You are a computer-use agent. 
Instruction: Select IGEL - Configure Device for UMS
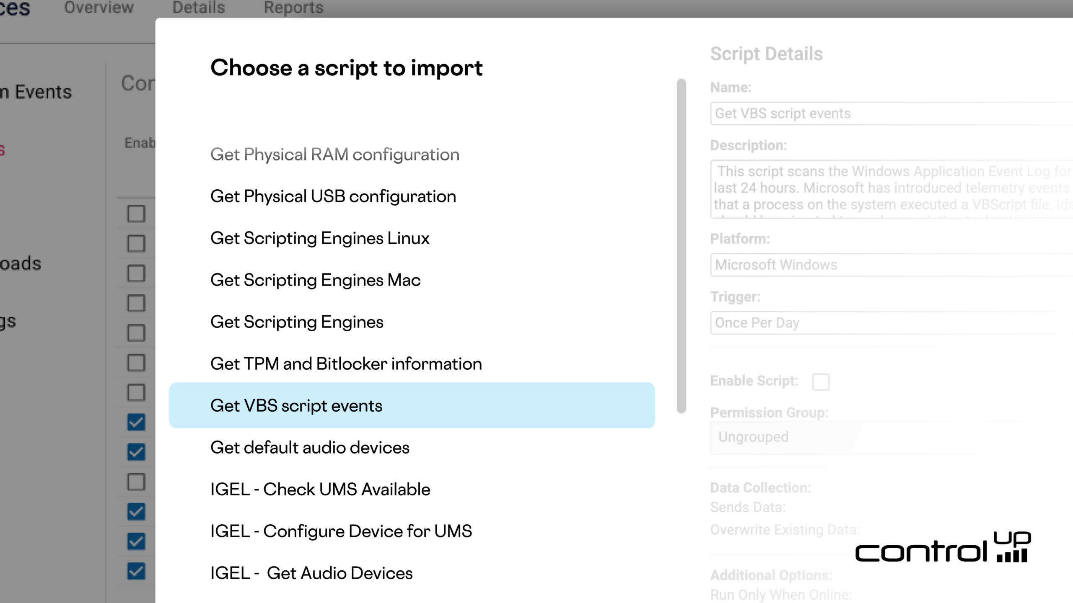click(x=341, y=531)
